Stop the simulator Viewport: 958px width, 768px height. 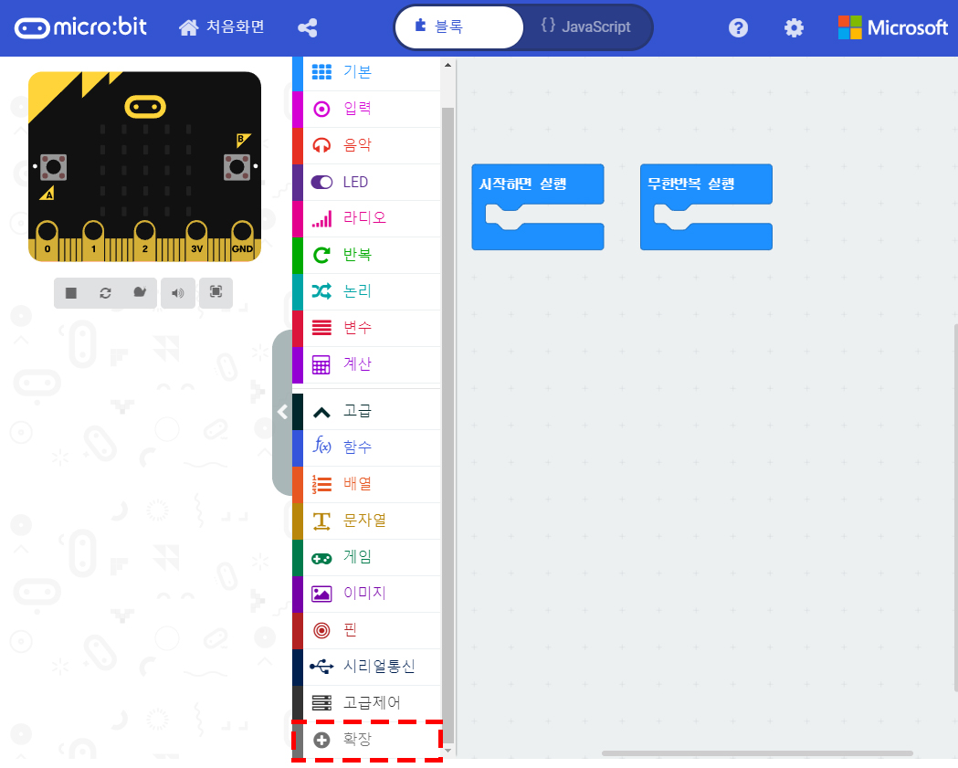(71, 293)
